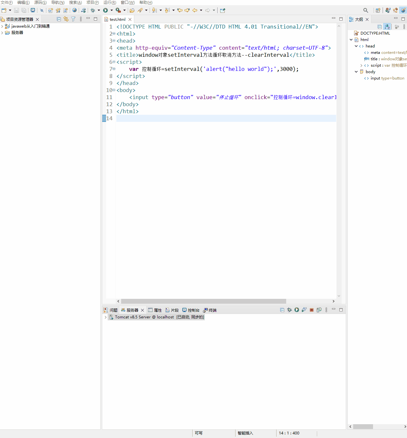Open the Run button dropdown arrow
The width and height of the screenshot is (407, 438).
pos(112,10)
